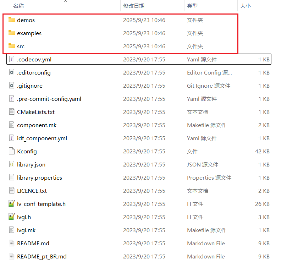Click the lvgl.mk file icon

pyautogui.click(x=12, y=230)
